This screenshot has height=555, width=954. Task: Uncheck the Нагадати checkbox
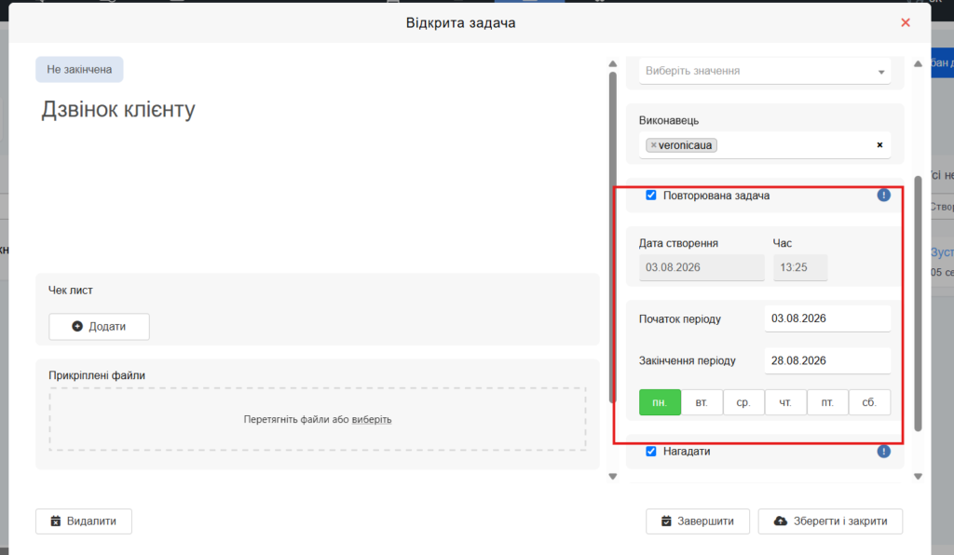pyautogui.click(x=651, y=451)
